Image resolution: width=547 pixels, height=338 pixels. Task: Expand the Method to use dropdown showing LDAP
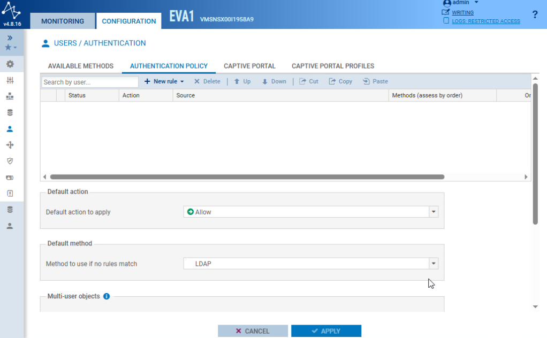[x=434, y=264]
